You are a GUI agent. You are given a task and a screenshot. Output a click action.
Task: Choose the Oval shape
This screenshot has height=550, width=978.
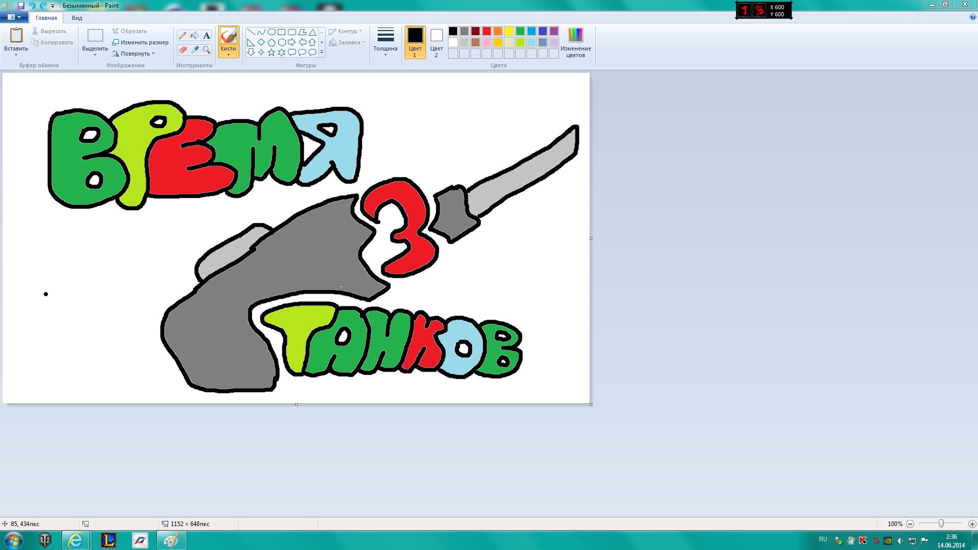click(x=271, y=32)
